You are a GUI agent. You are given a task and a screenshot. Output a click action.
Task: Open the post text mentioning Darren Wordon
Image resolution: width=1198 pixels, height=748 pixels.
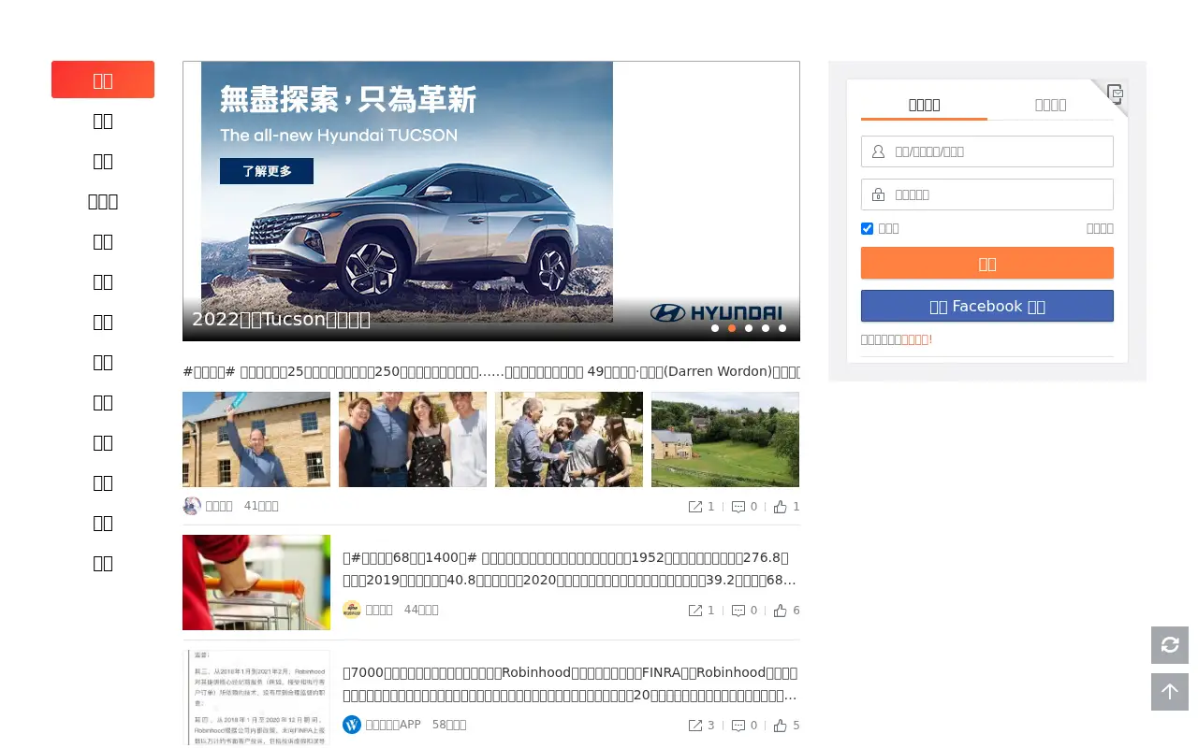pyautogui.click(x=491, y=371)
